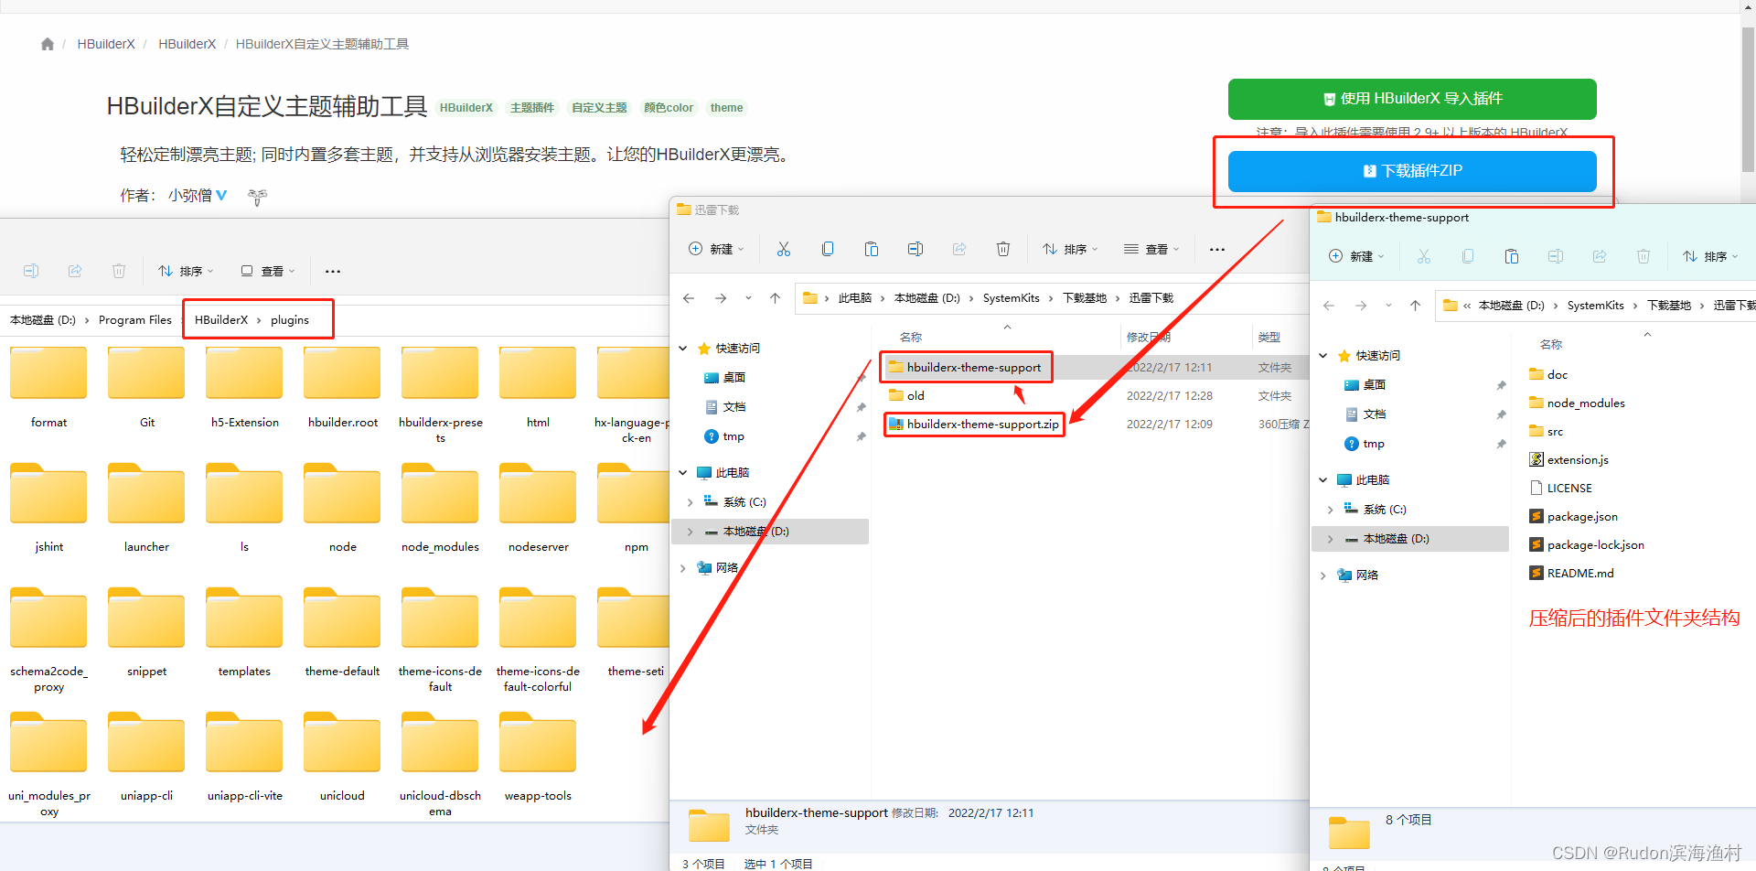Click the Delete icon in plugins window

119,271
